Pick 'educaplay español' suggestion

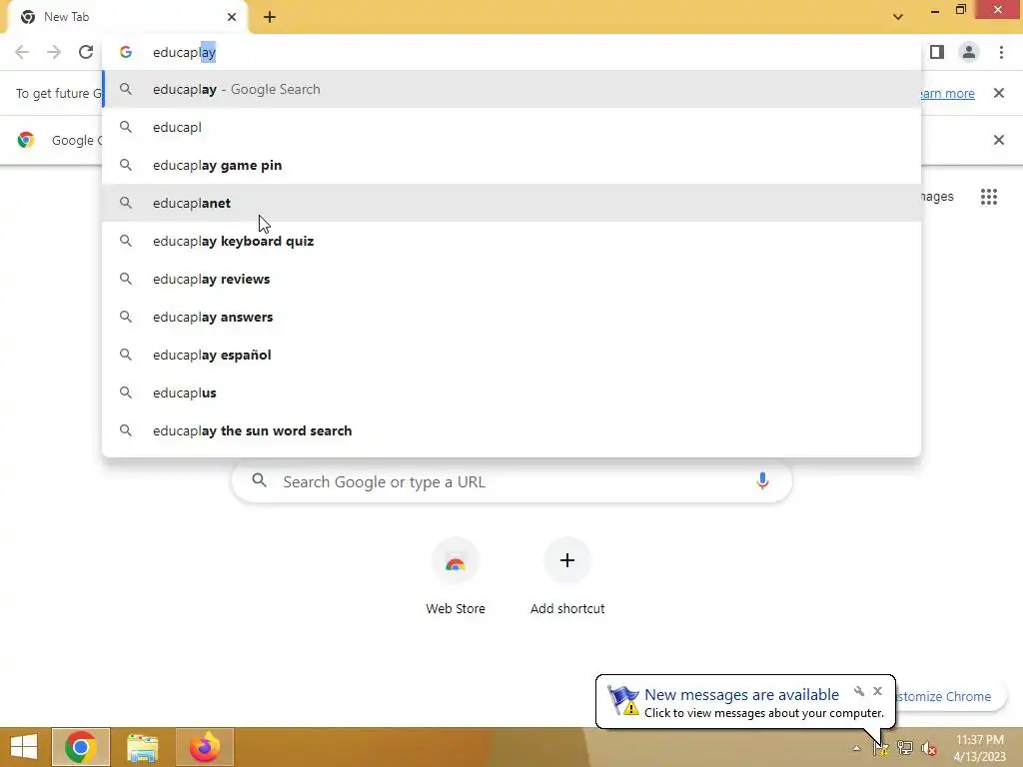pos(511,355)
